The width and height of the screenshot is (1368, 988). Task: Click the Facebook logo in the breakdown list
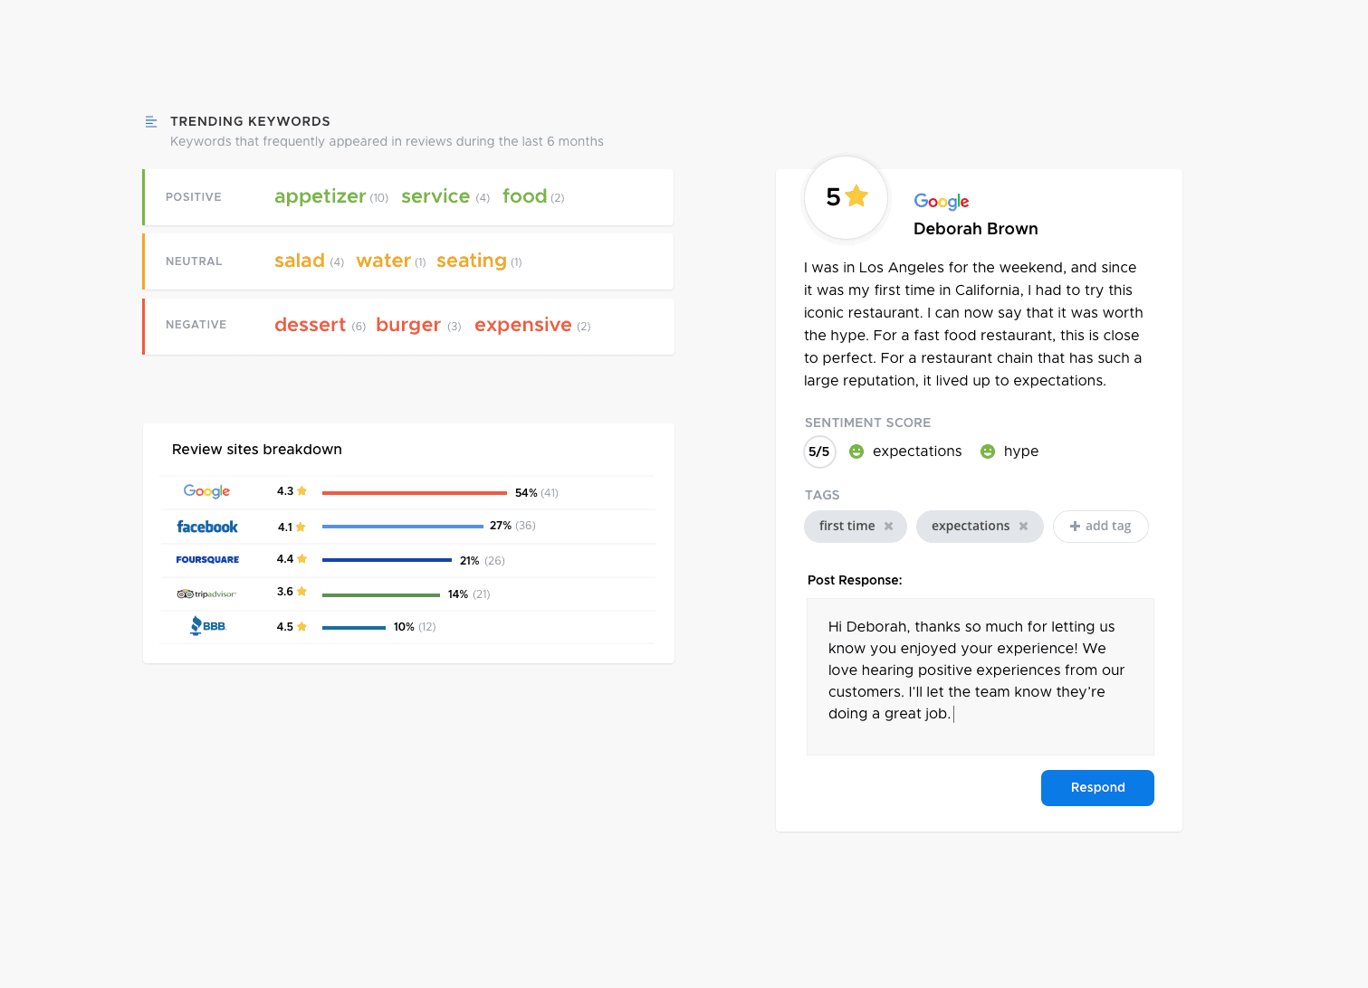tap(206, 526)
